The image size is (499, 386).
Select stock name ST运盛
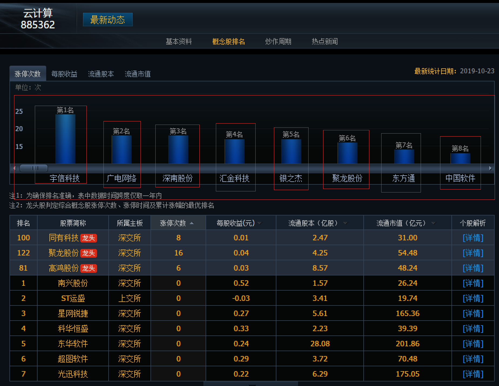click(73, 298)
